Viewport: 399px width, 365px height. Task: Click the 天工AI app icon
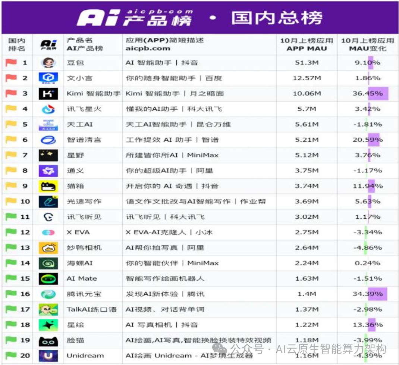coord(48,124)
